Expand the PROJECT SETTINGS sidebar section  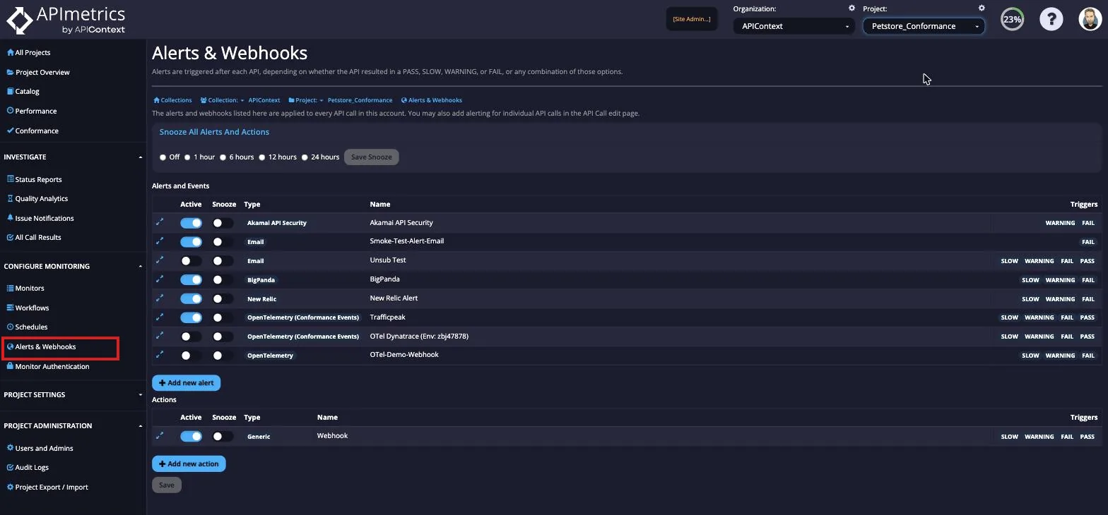coord(72,394)
